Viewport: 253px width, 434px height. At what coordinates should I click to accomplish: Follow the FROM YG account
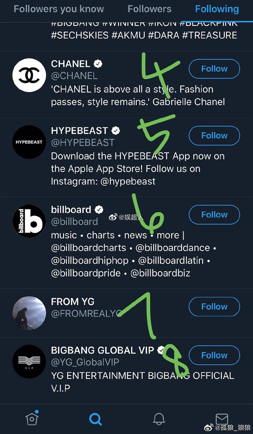pos(214,307)
